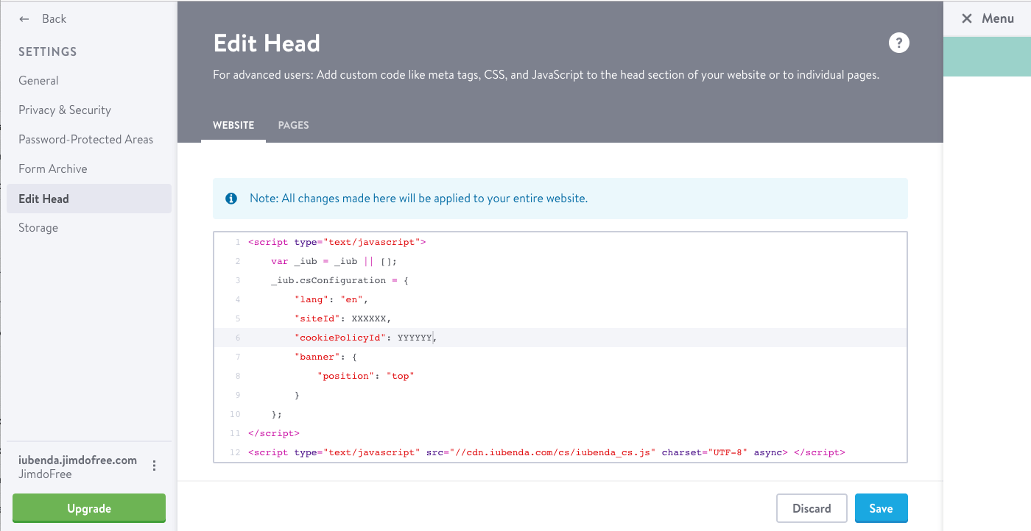
Task: Open General settings
Action: point(38,80)
